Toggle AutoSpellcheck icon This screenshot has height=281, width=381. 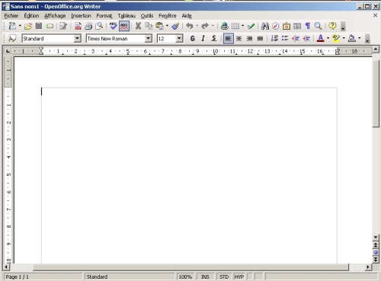(124, 26)
